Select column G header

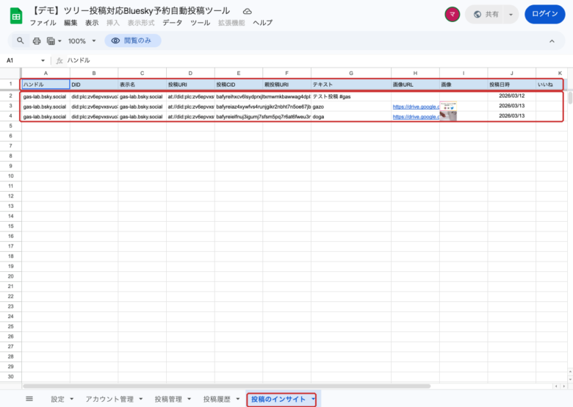click(x=351, y=73)
